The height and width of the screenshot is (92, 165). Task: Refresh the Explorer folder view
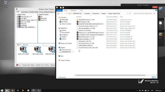click(130, 14)
